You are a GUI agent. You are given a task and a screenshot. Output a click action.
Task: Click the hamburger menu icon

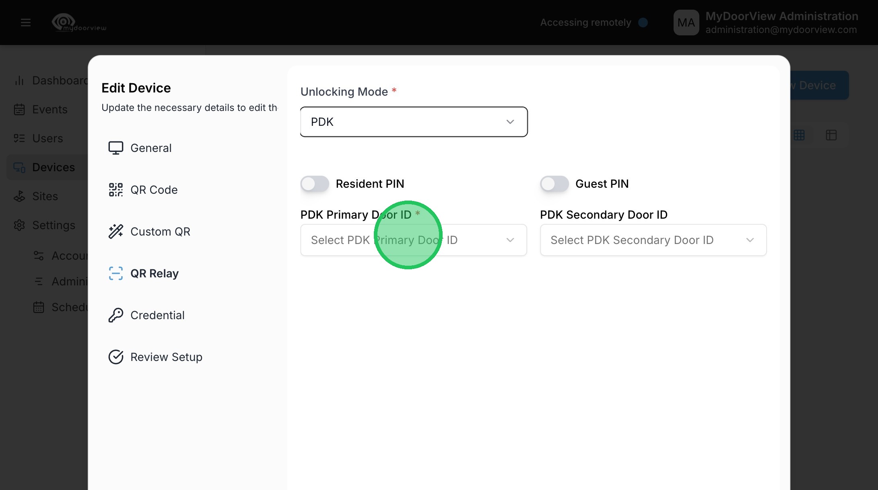coord(26,23)
